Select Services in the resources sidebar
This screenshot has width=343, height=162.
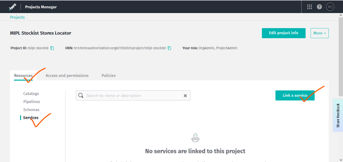tap(30, 117)
